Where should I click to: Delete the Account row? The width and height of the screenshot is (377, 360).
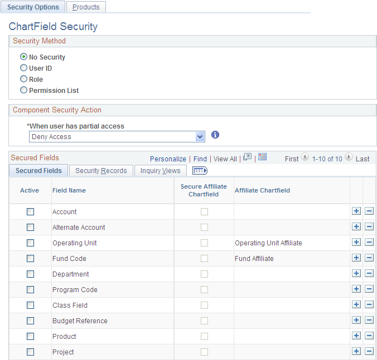click(x=369, y=211)
